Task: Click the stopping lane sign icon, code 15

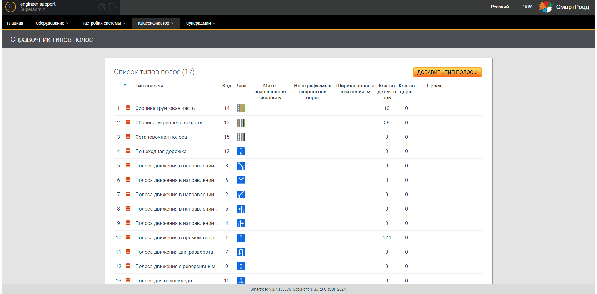Action: click(241, 137)
